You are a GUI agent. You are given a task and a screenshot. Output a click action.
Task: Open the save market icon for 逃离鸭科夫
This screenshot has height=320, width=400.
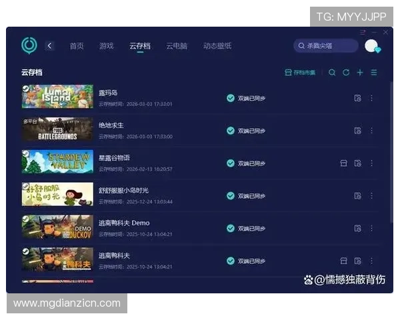coord(343,261)
